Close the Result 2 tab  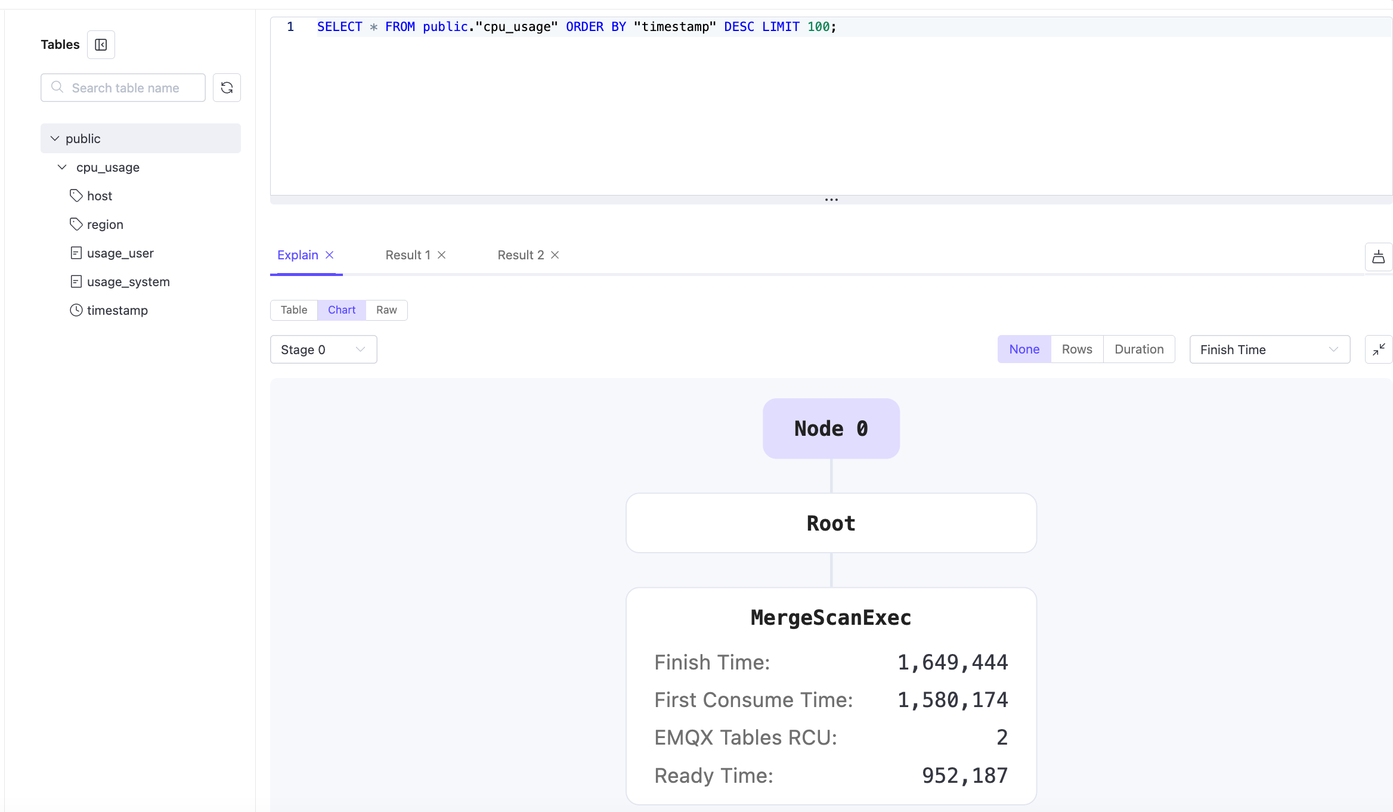tap(555, 255)
